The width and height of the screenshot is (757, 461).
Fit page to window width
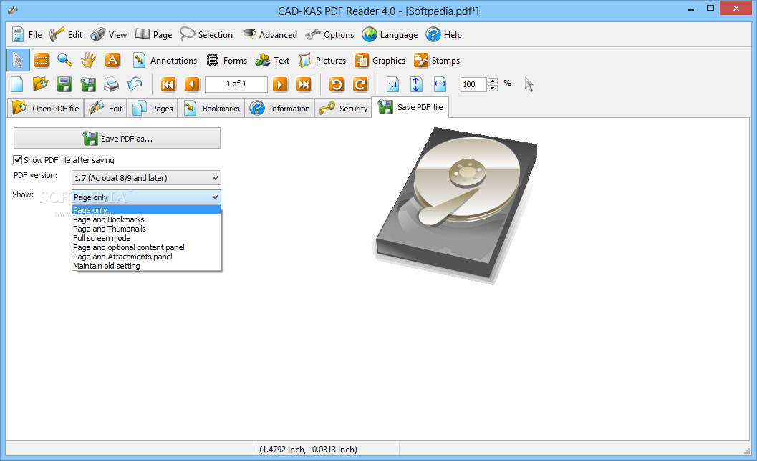coord(440,85)
